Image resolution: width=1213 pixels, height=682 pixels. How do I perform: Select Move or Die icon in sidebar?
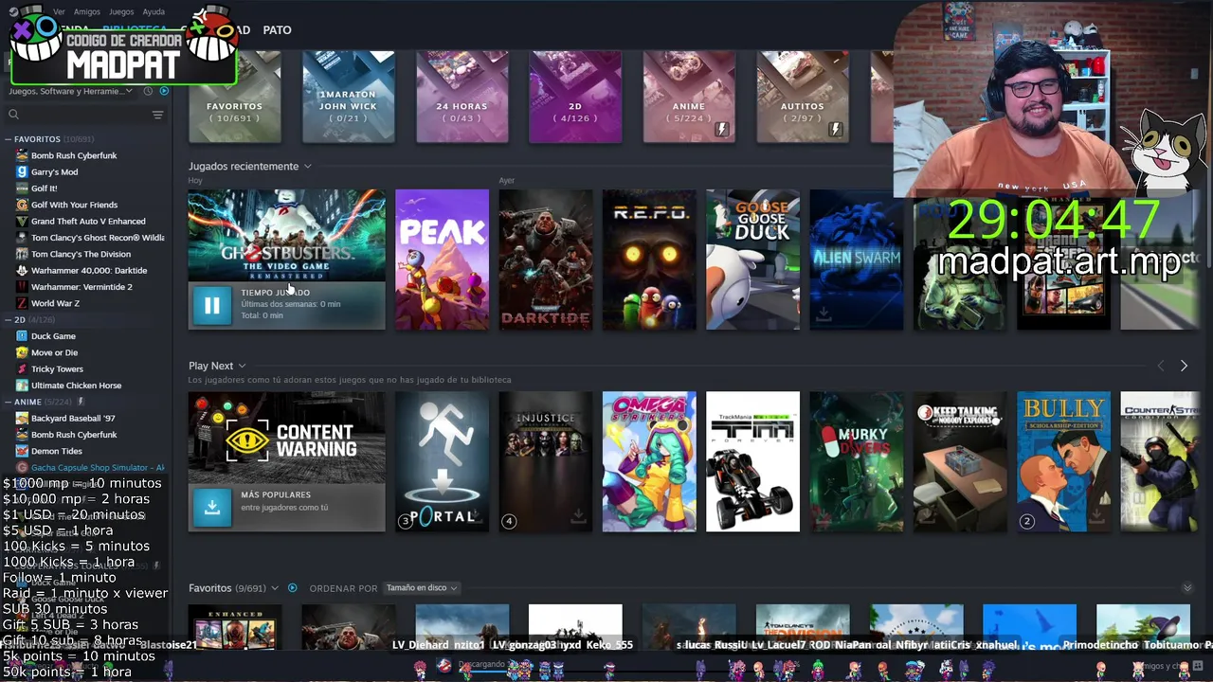(22, 352)
